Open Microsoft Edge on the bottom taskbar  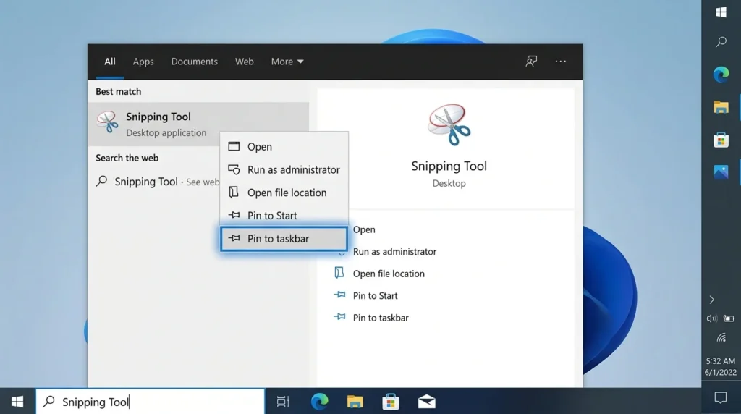pyautogui.click(x=319, y=402)
